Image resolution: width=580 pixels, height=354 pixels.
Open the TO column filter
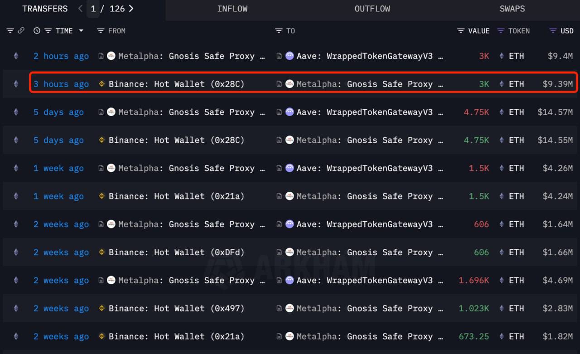pos(279,31)
